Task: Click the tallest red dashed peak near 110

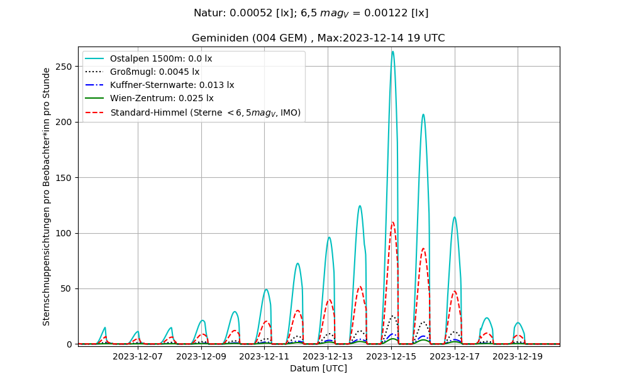Action: [x=392, y=222]
